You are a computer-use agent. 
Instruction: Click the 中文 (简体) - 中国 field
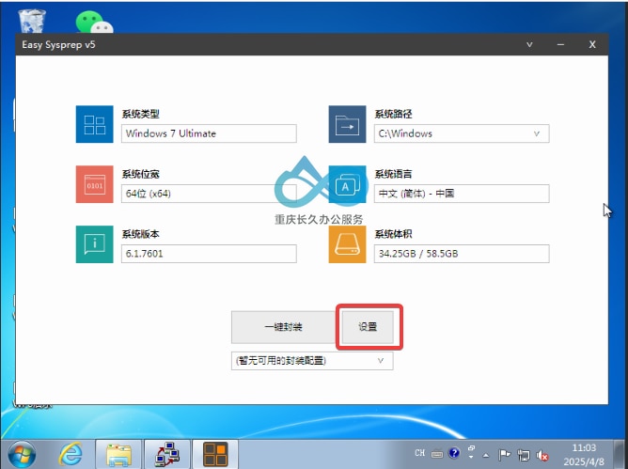[x=462, y=194]
